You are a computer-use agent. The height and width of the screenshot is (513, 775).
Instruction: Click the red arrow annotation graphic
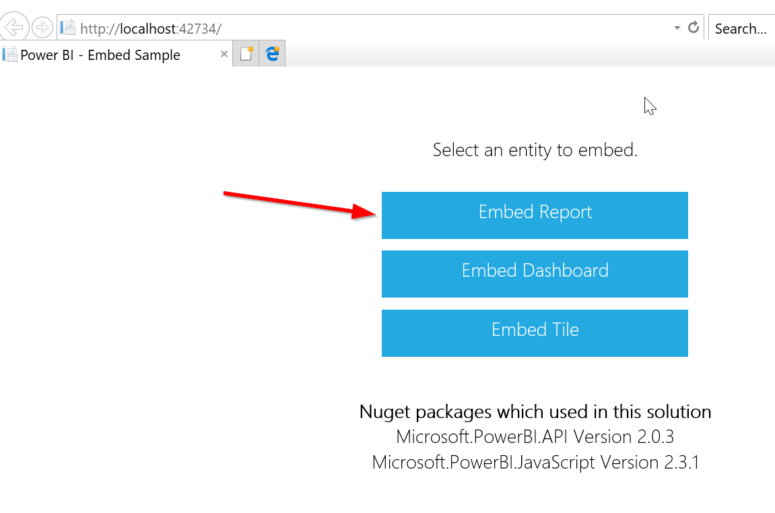[x=300, y=205]
